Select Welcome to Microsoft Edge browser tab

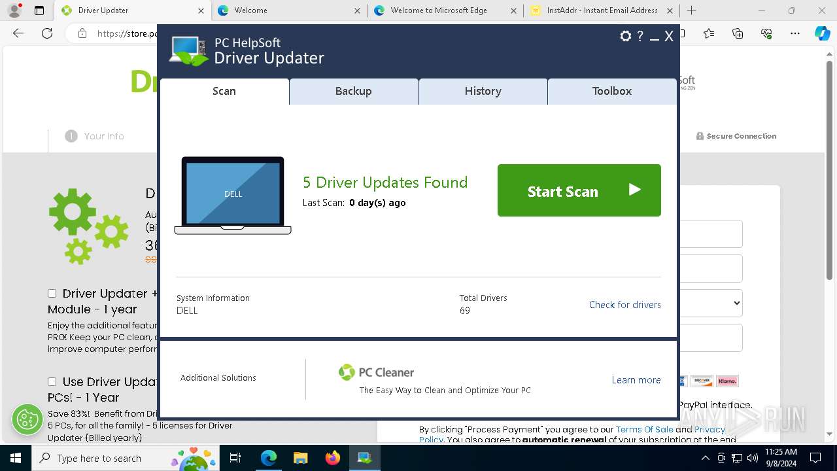[x=445, y=10]
